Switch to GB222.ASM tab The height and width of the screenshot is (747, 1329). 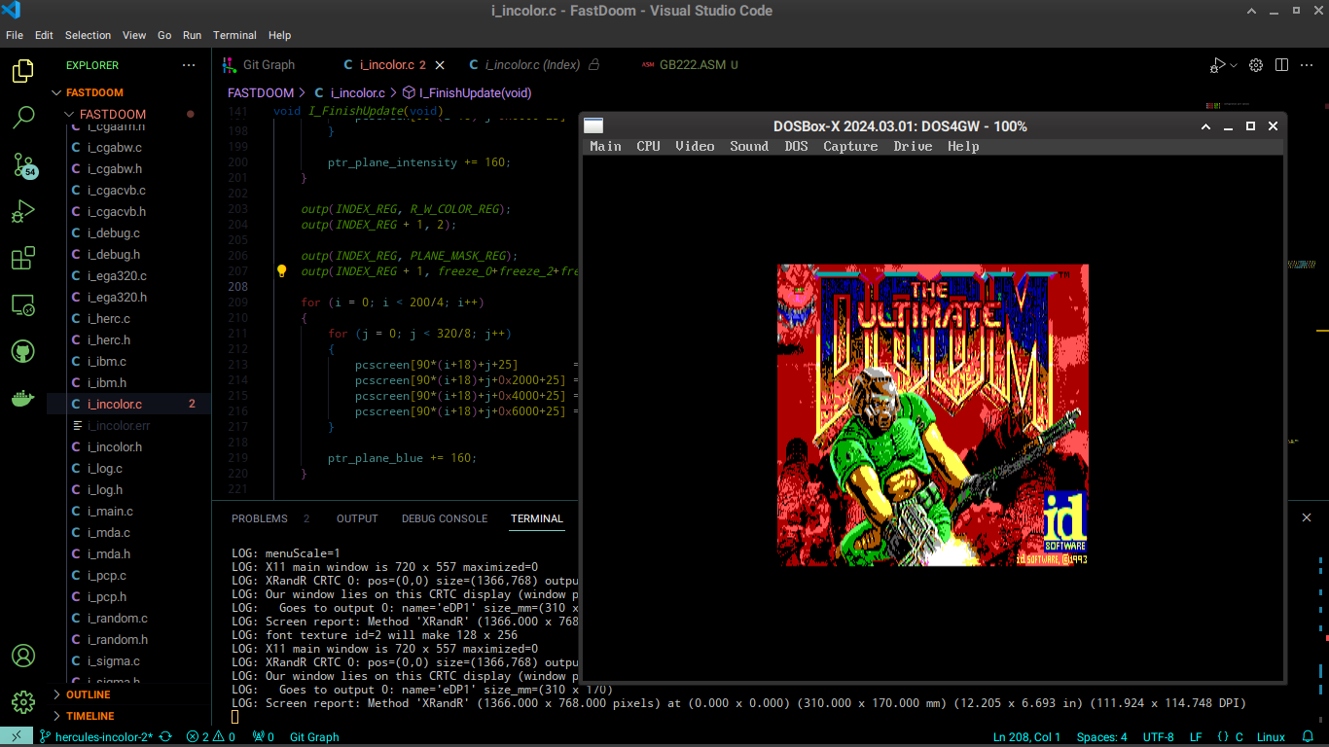tap(691, 65)
